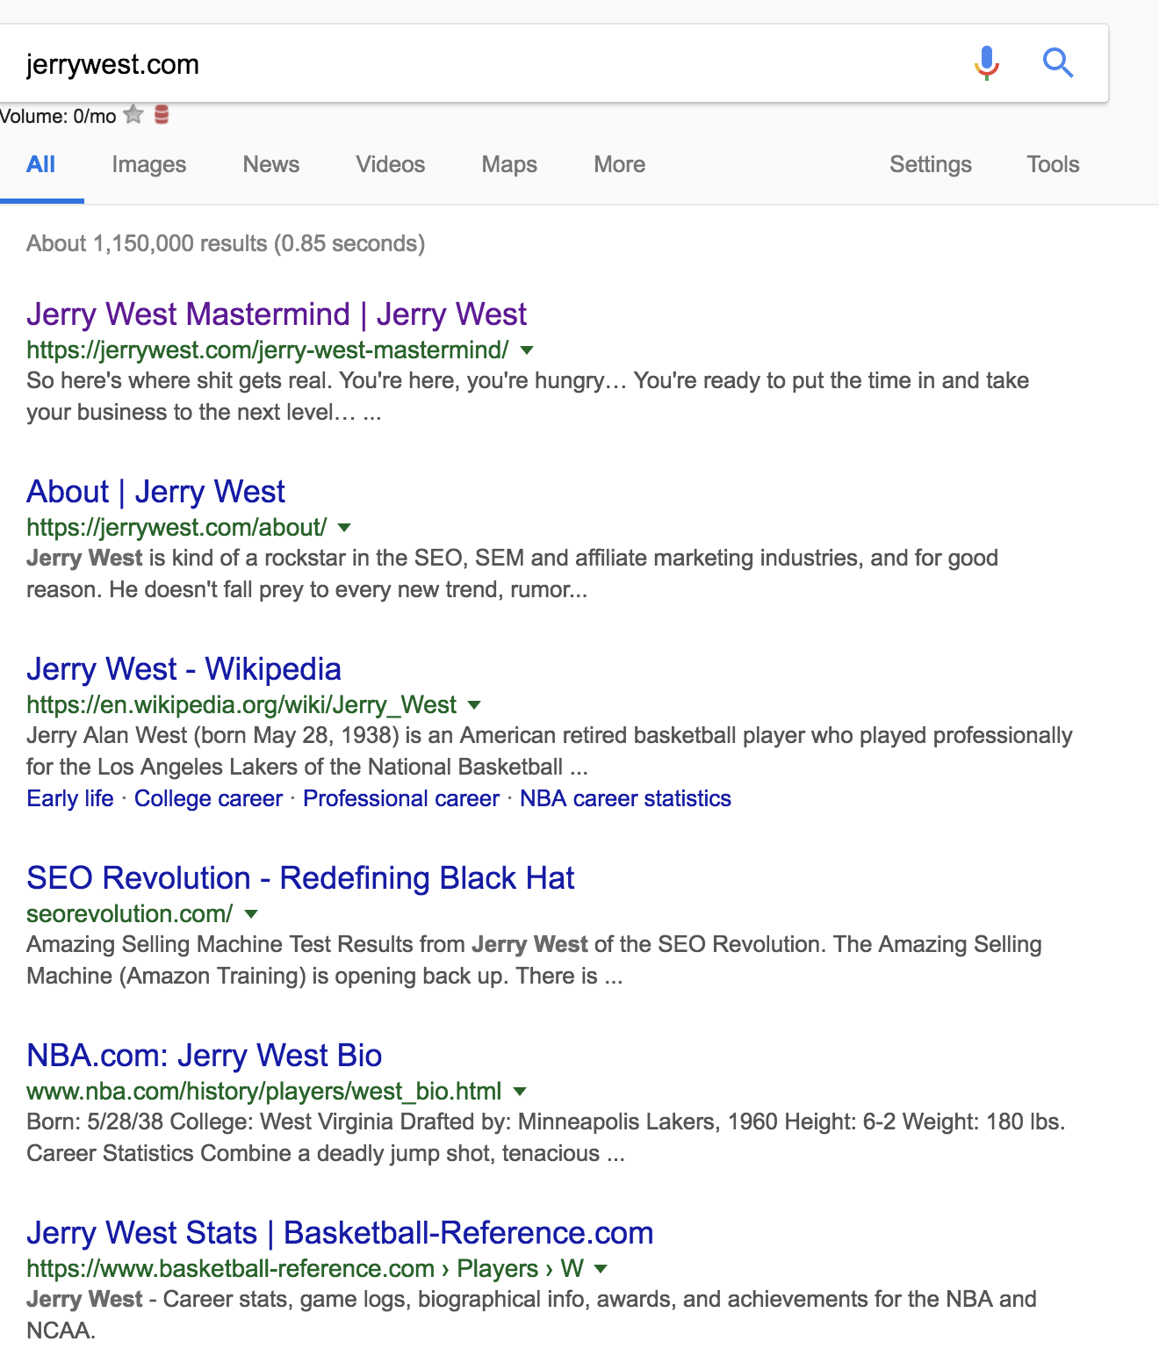
Task: Click the blue search magnifier icon
Action: [x=1058, y=63]
